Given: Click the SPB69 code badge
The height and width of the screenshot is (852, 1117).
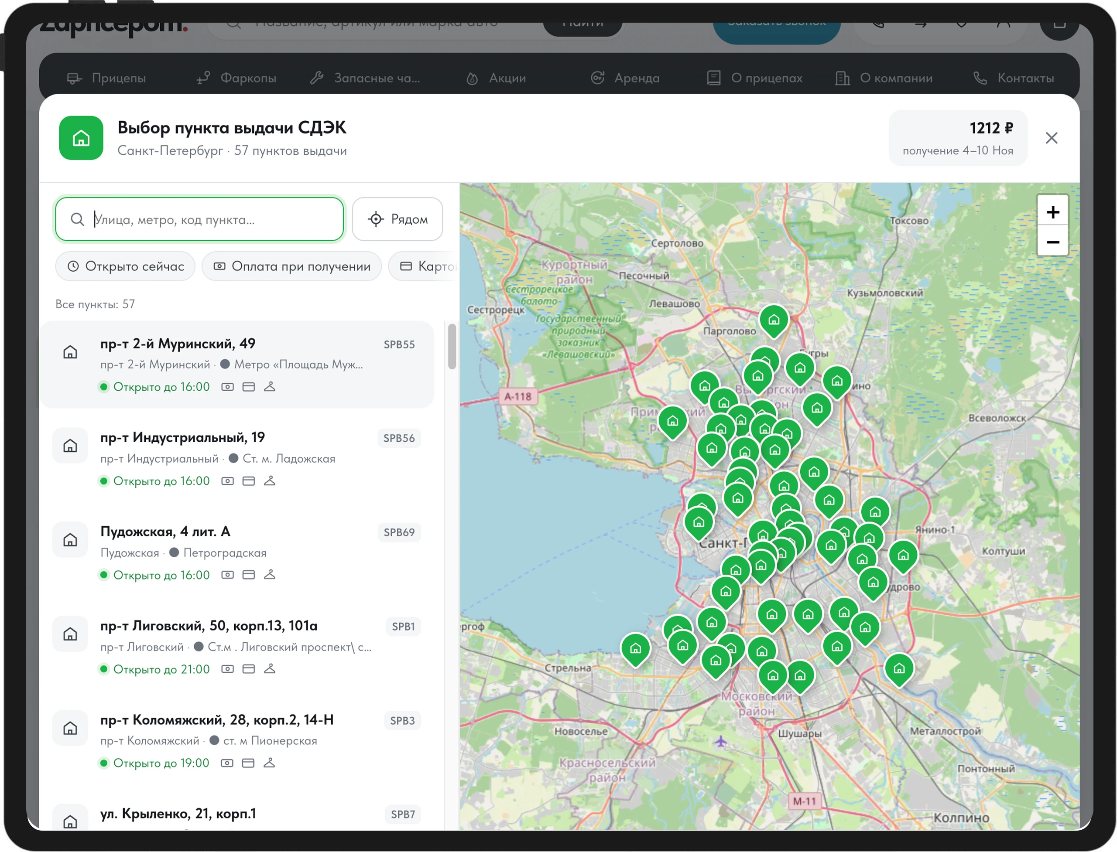Looking at the screenshot, I should (x=399, y=532).
